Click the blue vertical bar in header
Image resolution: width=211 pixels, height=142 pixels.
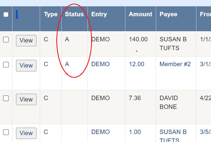pos(17,14)
